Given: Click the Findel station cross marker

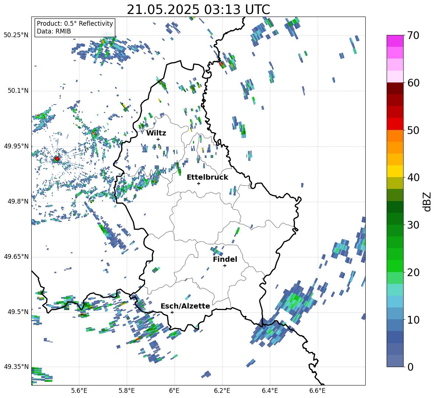Looking at the screenshot, I should click(225, 266).
